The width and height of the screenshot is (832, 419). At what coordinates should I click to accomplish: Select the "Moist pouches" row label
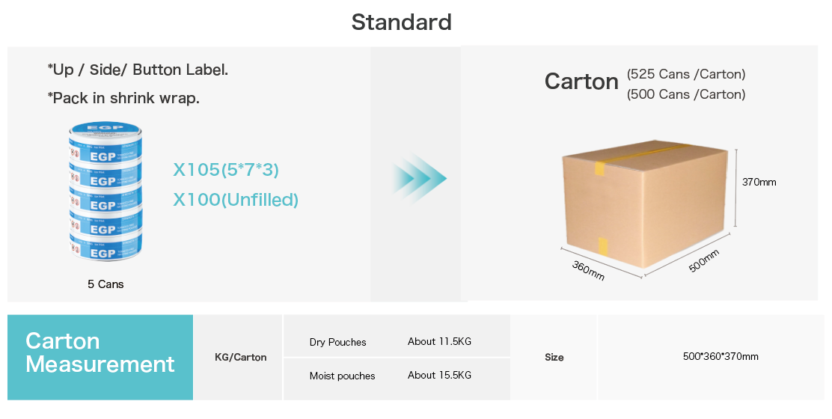(343, 376)
